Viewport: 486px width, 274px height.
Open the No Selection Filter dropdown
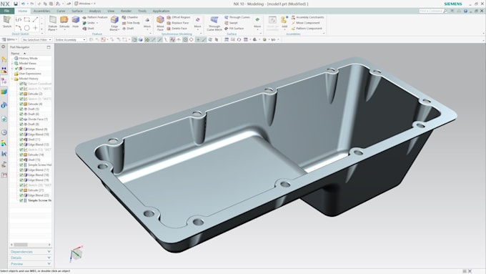36,40
